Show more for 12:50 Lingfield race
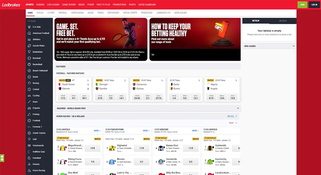The width and height of the screenshot is (321, 175). [97, 131]
